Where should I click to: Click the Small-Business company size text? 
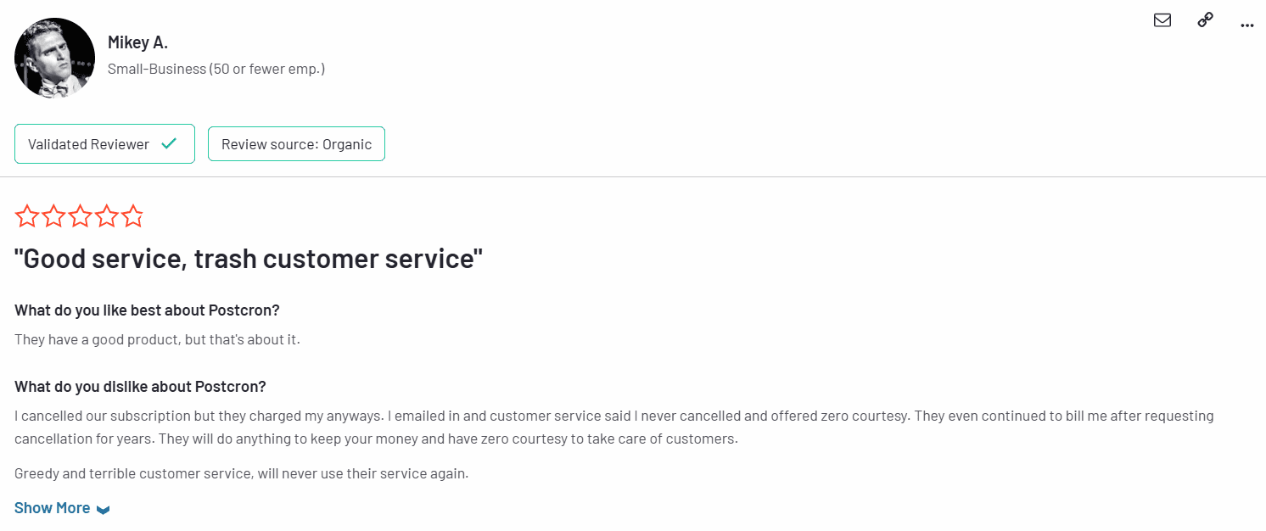216,69
